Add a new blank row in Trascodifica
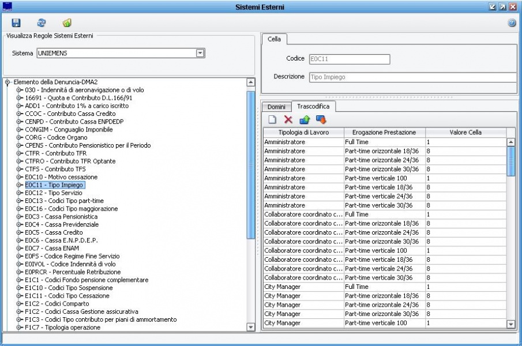 [273, 119]
